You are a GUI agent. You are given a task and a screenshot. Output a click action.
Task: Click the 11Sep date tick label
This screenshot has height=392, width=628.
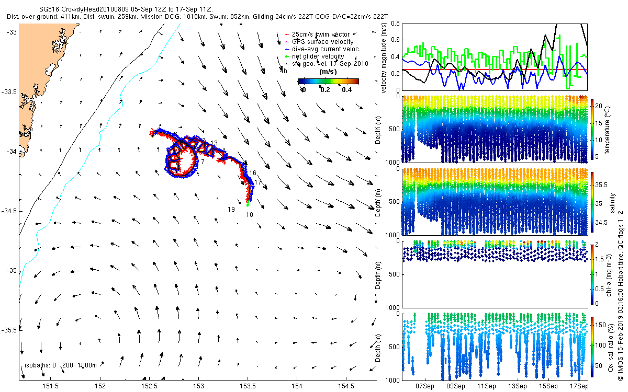point(487,386)
